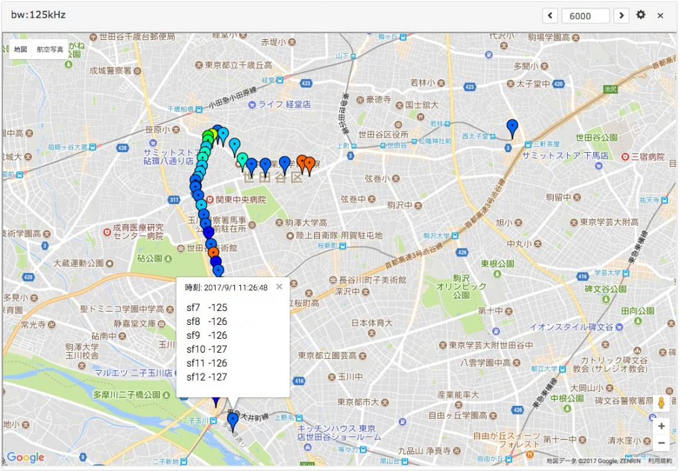The image size is (680, 471).
Task: Select the isolated blue marker near 三軒茶屋
Action: tap(512, 128)
